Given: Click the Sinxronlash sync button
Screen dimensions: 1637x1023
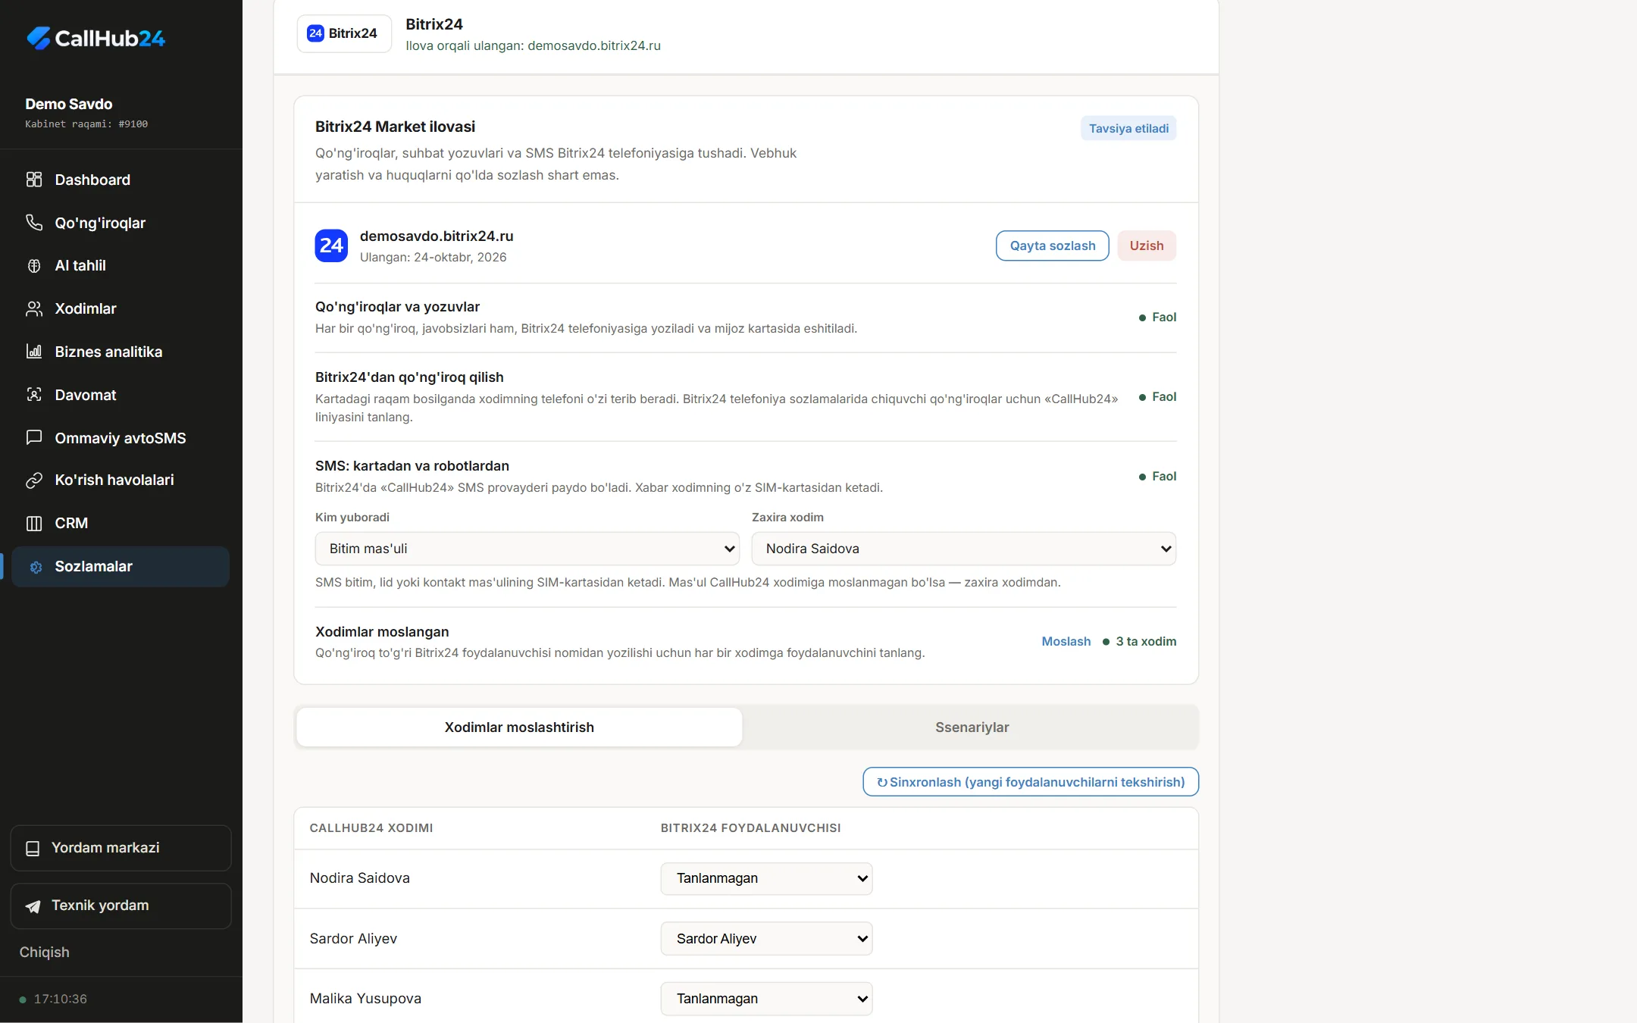Looking at the screenshot, I should [1031, 782].
